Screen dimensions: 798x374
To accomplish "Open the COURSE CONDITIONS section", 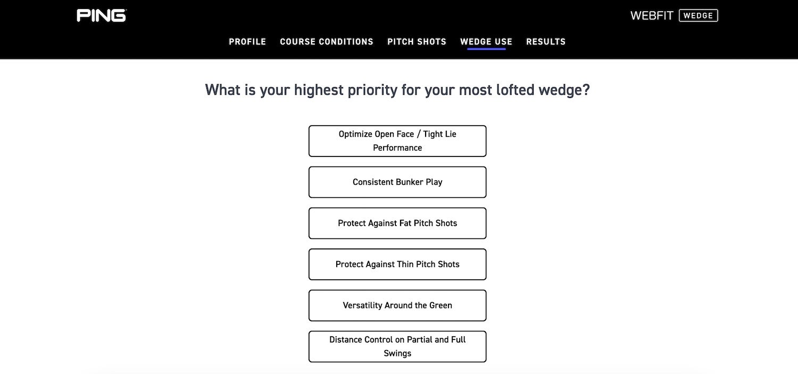I will click(327, 41).
